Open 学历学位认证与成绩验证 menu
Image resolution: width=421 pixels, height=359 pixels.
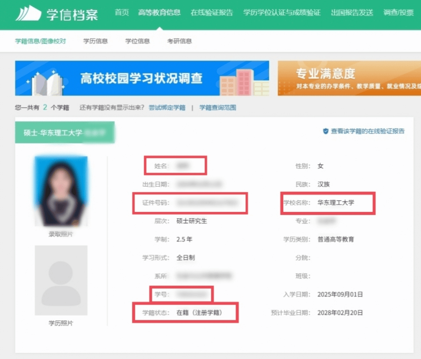(x=282, y=13)
